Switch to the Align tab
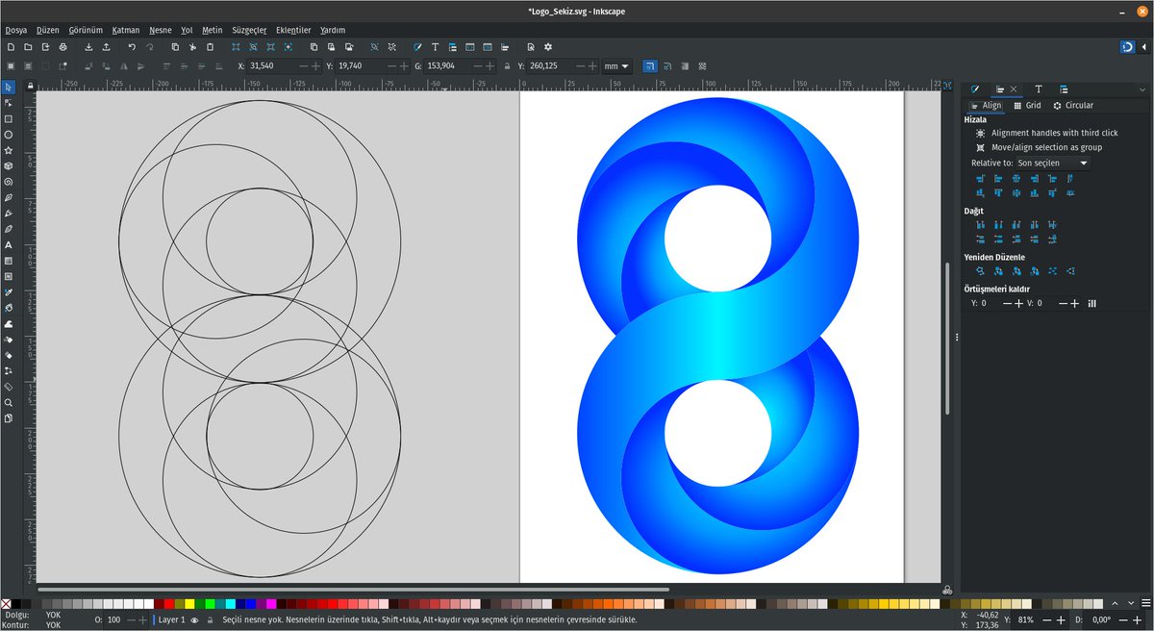Viewport: 1154px width, 631px height. (x=986, y=106)
